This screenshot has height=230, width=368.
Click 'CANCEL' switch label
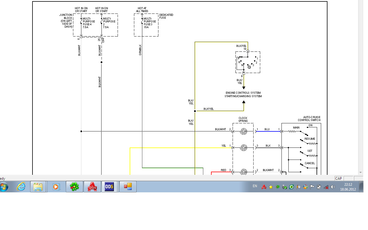(x=310, y=163)
